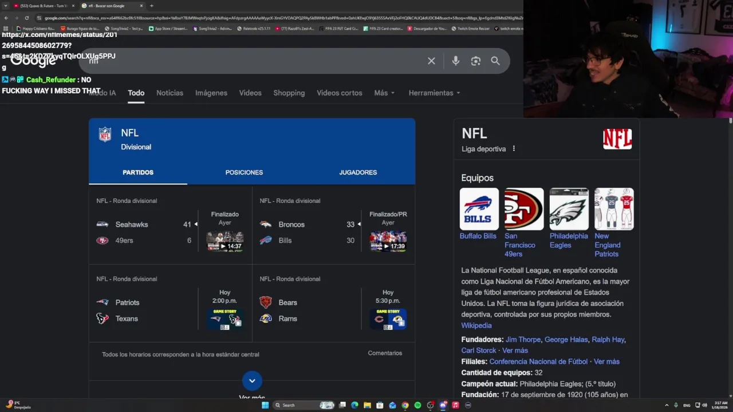Open the Happy Cristiano bookmark
This screenshot has height=412, width=733.
pyautogui.click(x=36, y=28)
